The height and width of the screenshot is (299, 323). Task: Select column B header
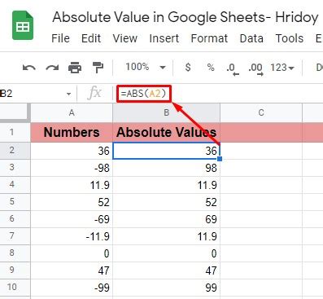tap(166, 112)
